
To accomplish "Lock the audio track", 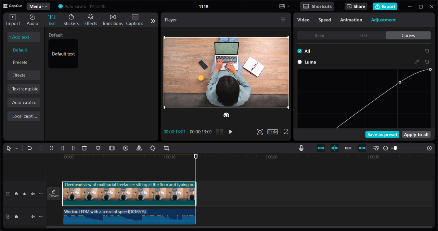I will (16, 217).
